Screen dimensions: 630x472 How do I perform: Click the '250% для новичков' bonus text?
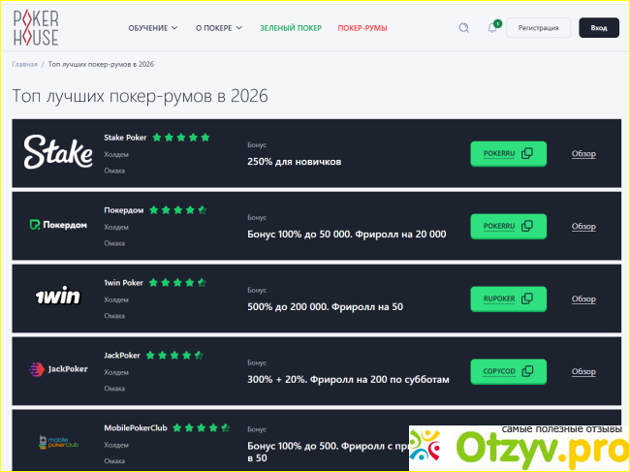click(294, 162)
